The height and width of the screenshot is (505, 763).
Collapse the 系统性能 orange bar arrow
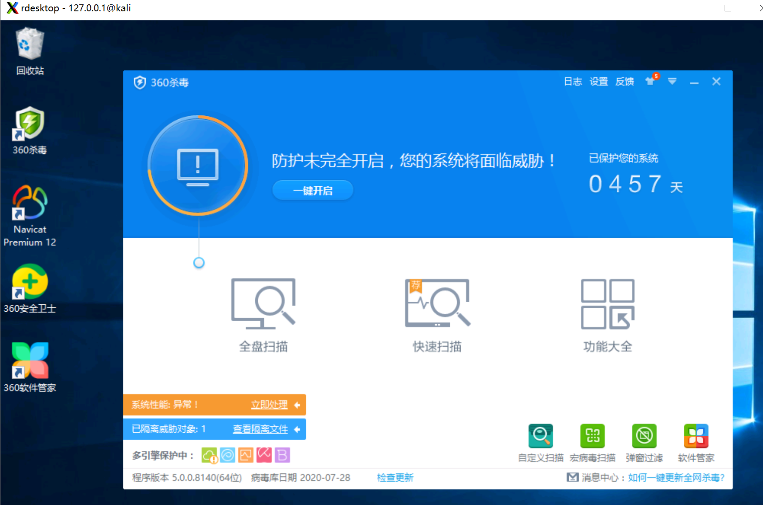coord(297,405)
